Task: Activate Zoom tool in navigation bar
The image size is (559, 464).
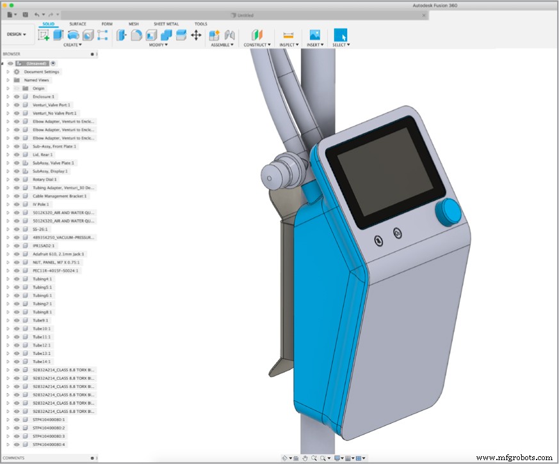Action: tap(314, 458)
